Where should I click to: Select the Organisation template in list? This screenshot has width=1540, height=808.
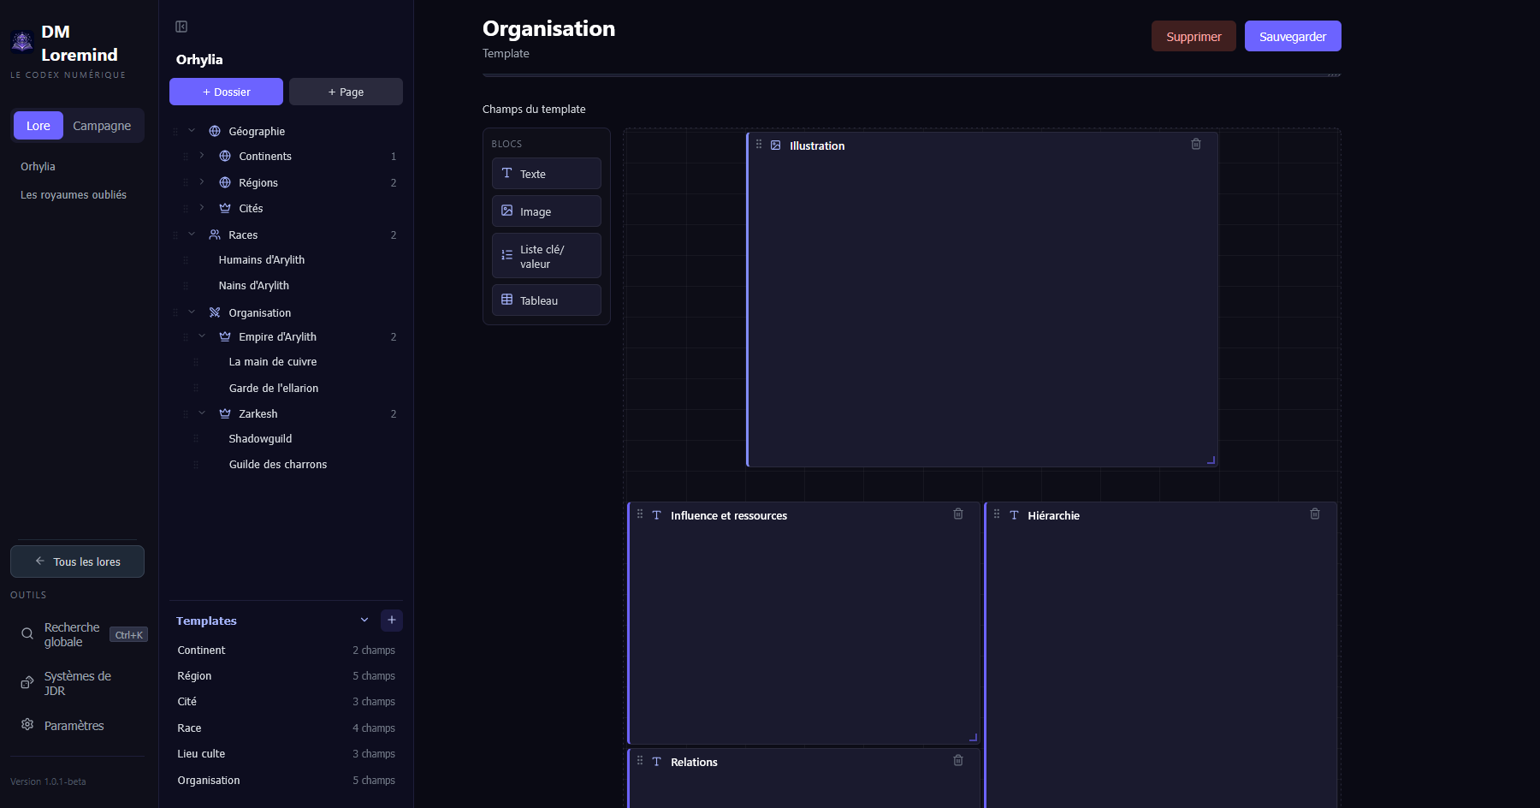(x=286, y=781)
